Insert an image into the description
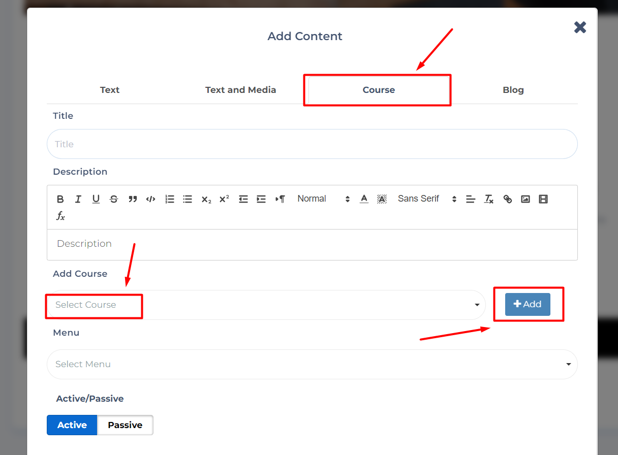Image resolution: width=618 pixels, height=455 pixels. tap(526, 199)
